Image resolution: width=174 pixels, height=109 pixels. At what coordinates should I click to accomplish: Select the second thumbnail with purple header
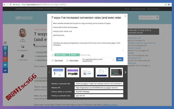point(73,72)
